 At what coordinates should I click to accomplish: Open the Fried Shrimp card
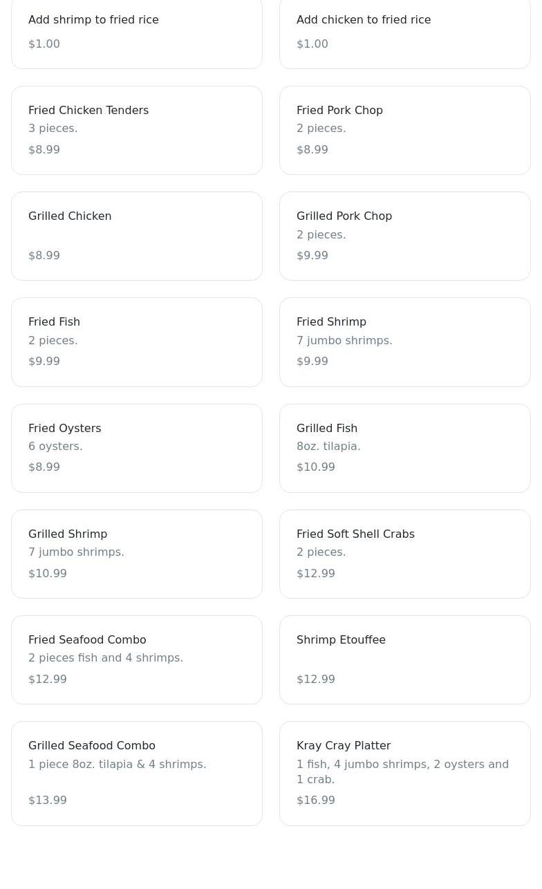tap(405, 342)
